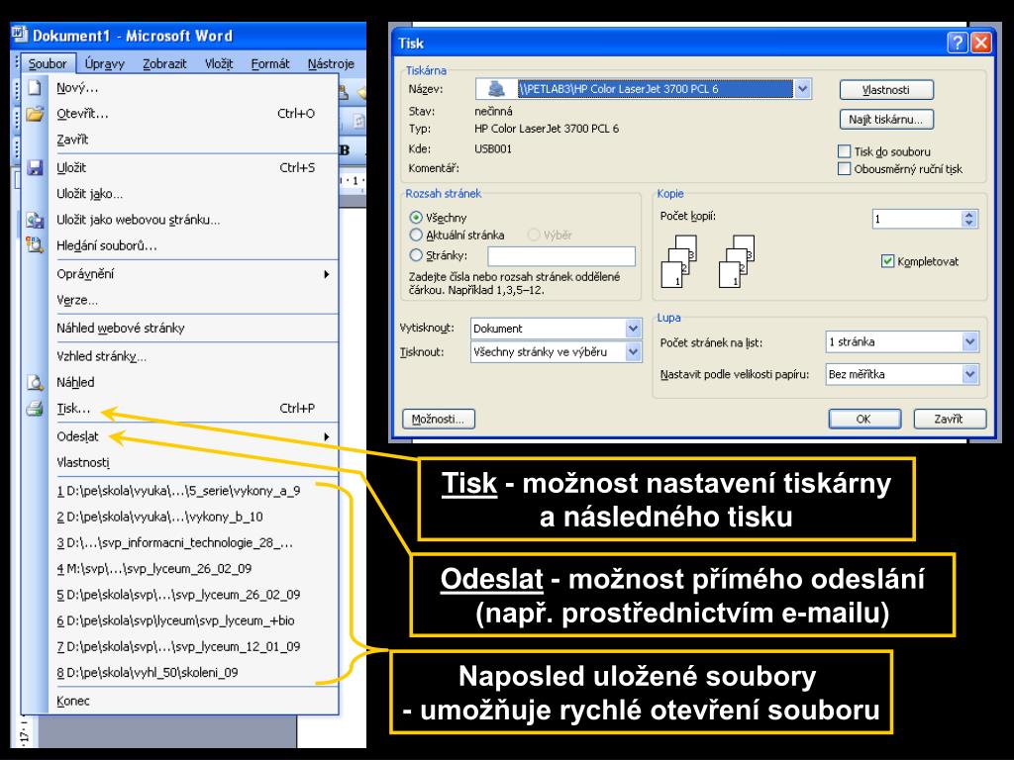
Task: Enable Obousměrný ruční tisk checkbox
Action: tap(844, 168)
